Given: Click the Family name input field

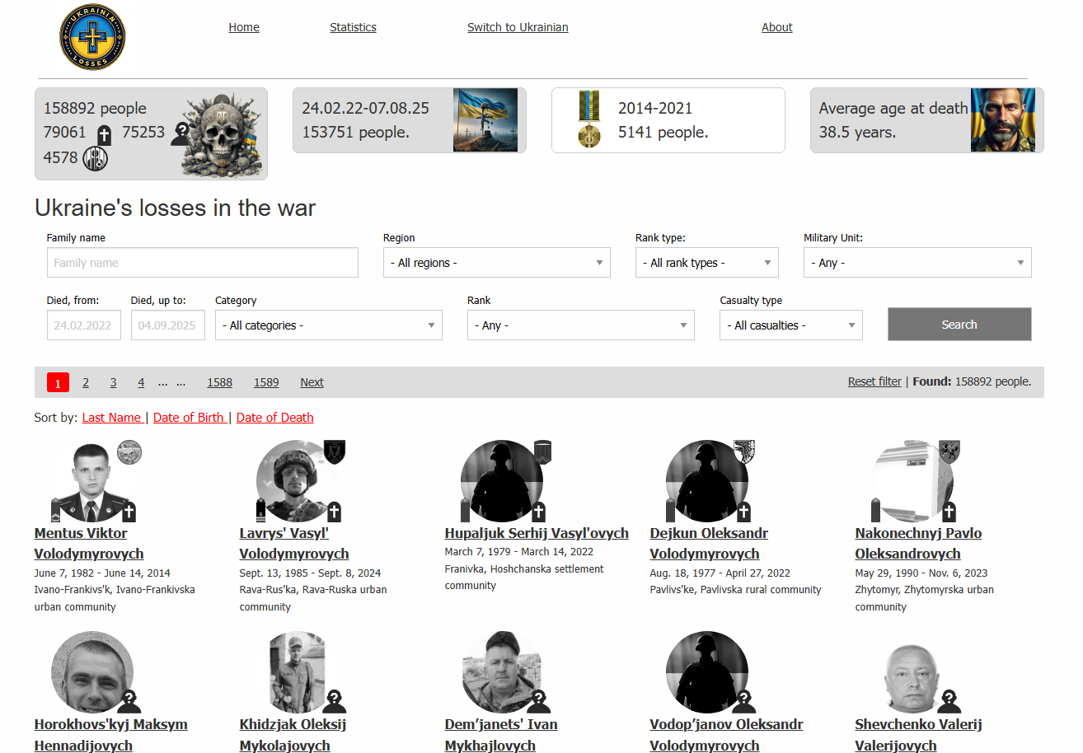Looking at the screenshot, I should tap(202, 263).
